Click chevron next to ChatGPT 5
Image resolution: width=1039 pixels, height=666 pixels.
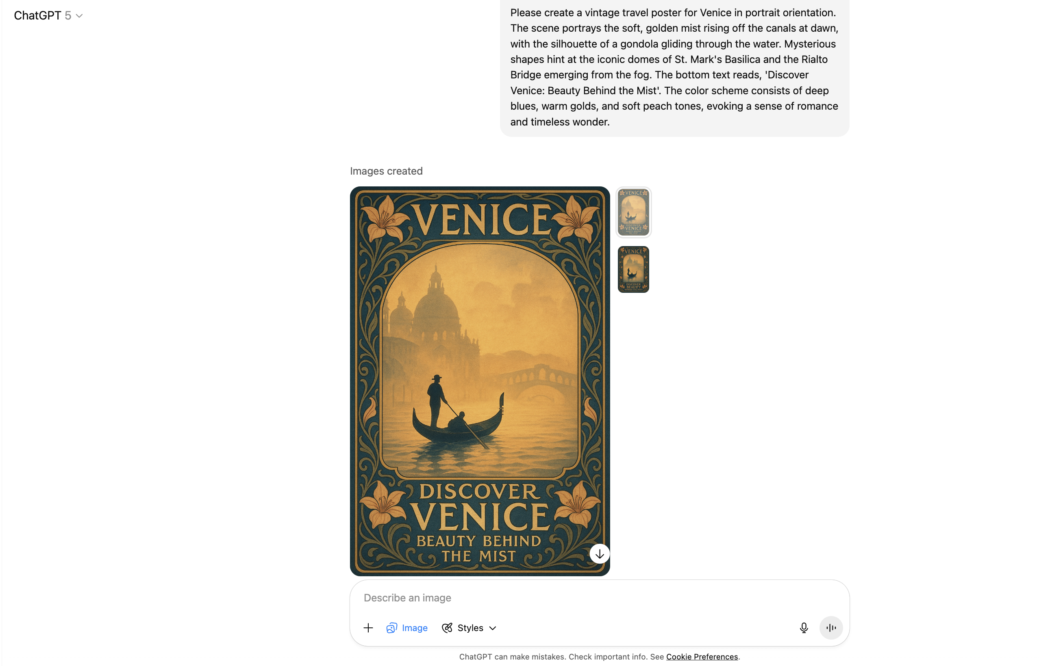(x=79, y=16)
